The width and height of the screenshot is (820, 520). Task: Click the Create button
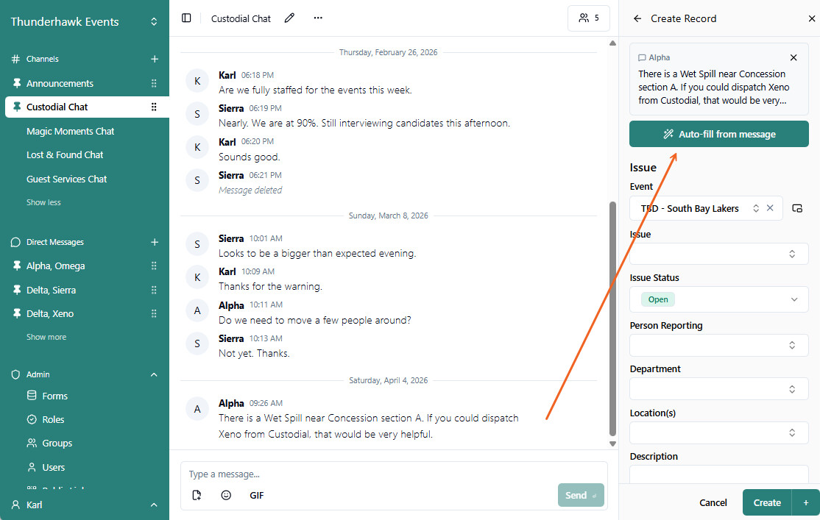(x=767, y=502)
